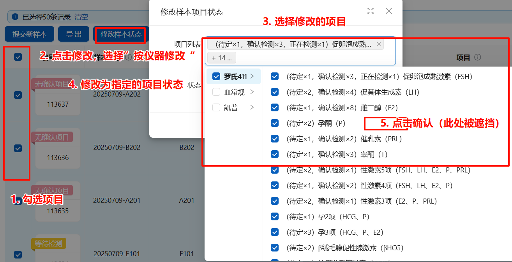
Task: Click the + 14 ... overflow tag
Action: [x=222, y=58]
